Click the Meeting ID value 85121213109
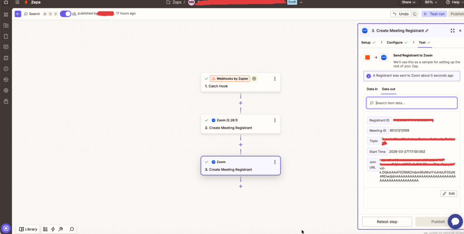Viewport: 464px width, 234px height. click(x=399, y=131)
